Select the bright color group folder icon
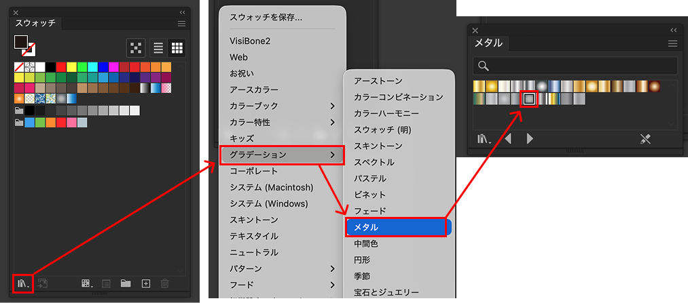This screenshot has width=688, height=303. (19, 123)
